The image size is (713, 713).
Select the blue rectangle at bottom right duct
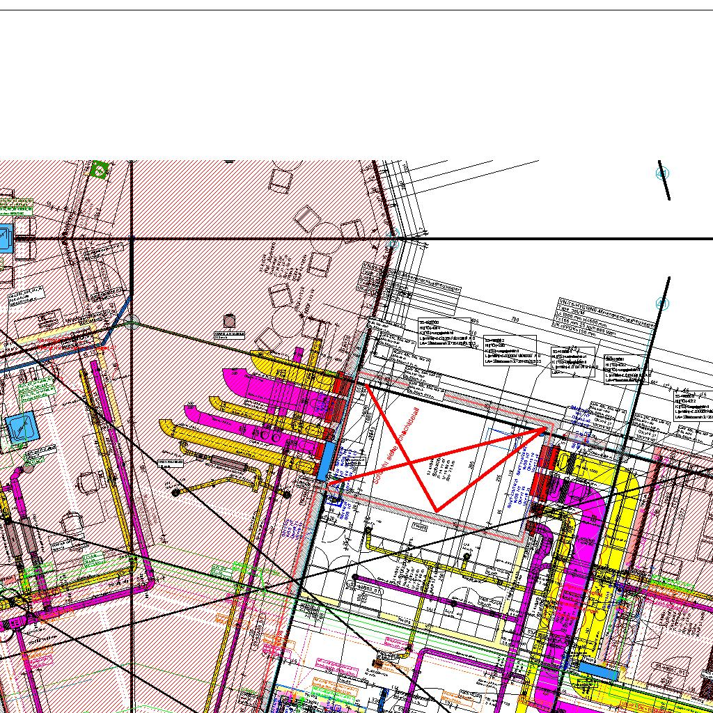[597, 671]
